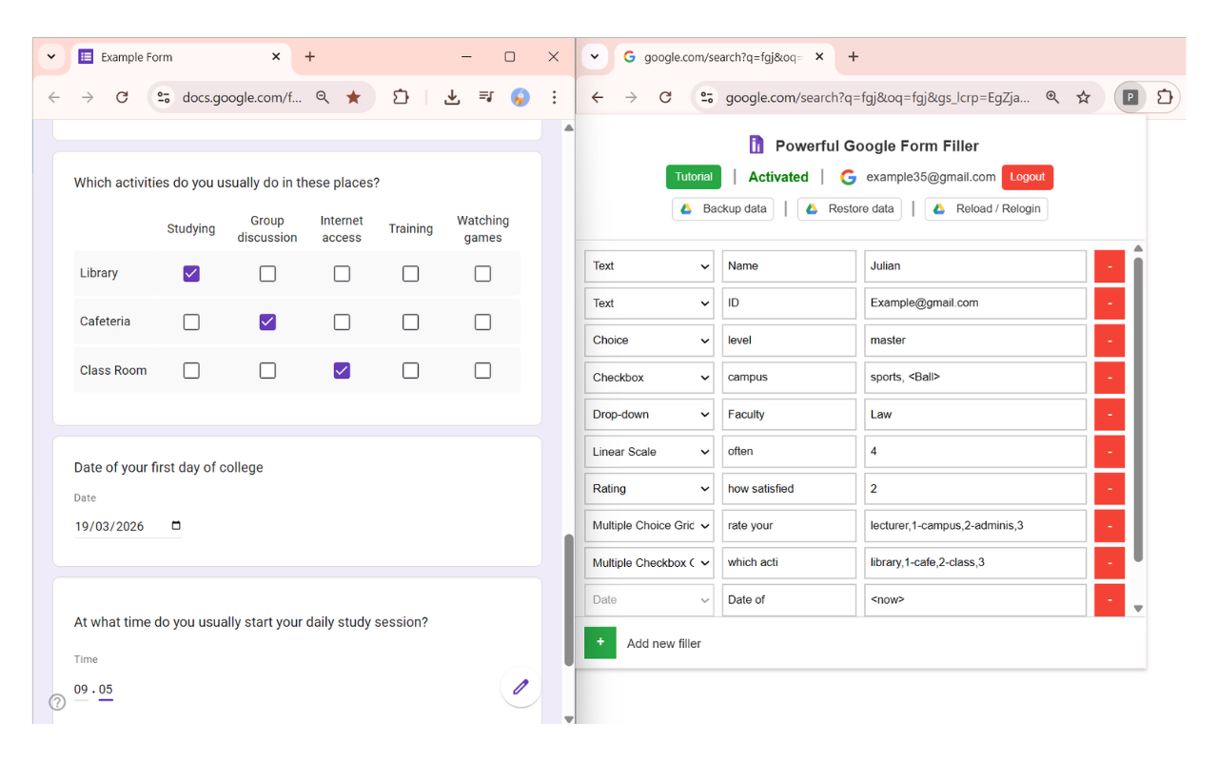Open the Rating type dropdown
The image size is (1218, 761).
coord(650,489)
